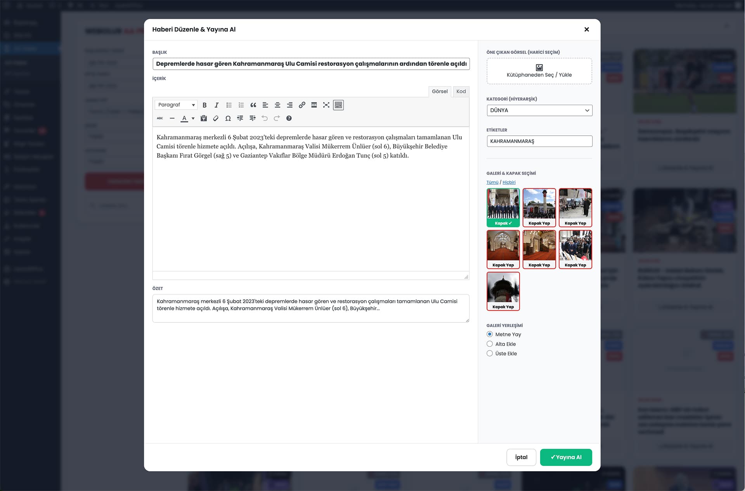The height and width of the screenshot is (491, 745).
Task: Undo the last edit
Action: 265,118
